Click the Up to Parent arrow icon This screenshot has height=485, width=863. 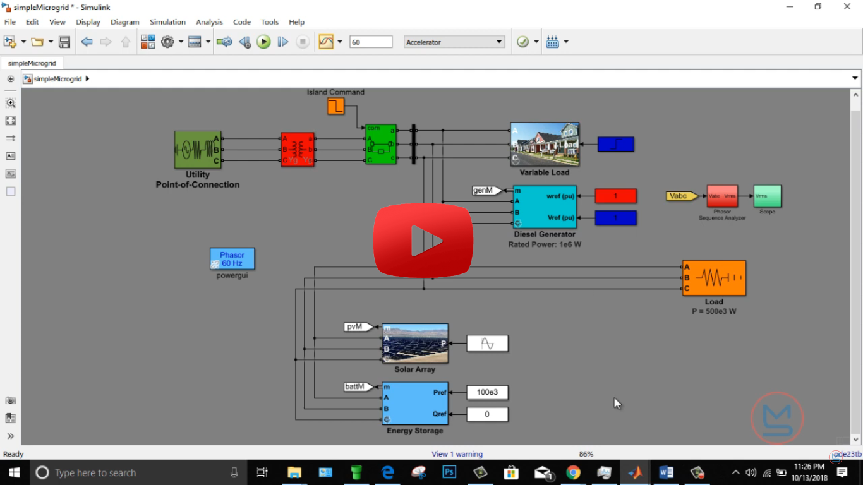click(126, 42)
